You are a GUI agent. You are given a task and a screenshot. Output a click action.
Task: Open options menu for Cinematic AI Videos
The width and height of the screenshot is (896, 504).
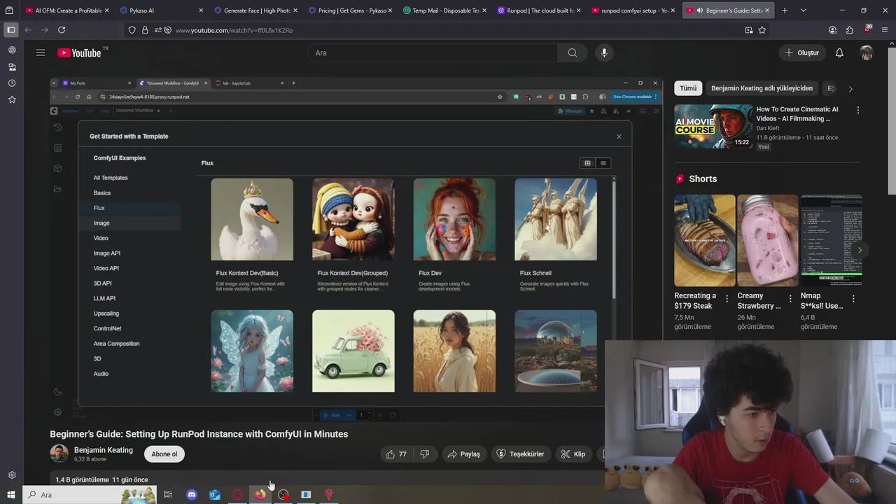coord(857,110)
